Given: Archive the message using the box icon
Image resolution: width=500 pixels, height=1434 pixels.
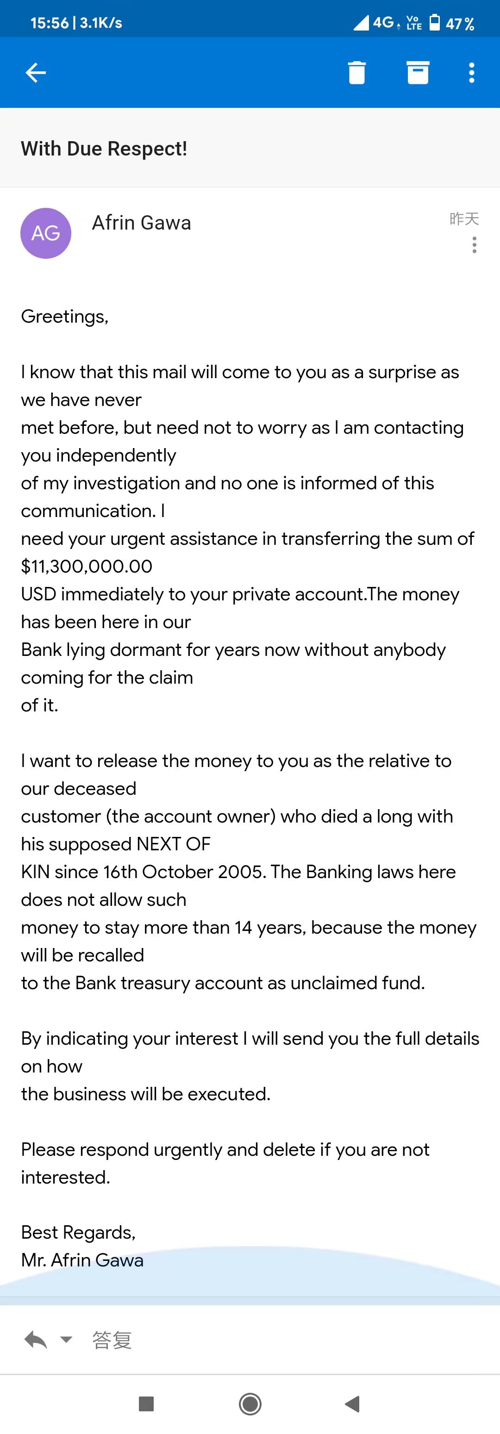Looking at the screenshot, I should (418, 72).
